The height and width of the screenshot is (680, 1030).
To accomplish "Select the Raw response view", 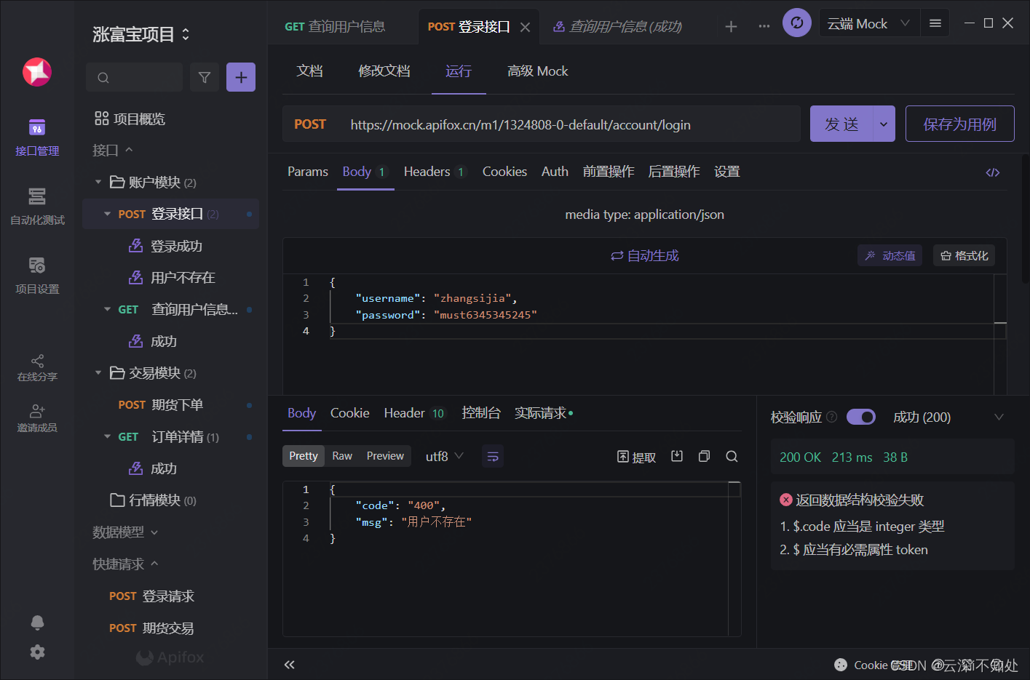I will (342, 456).
